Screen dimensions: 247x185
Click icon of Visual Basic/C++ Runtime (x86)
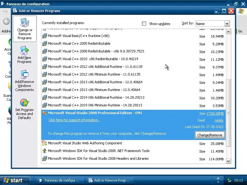pyautogui.click(x=44, y=36)
